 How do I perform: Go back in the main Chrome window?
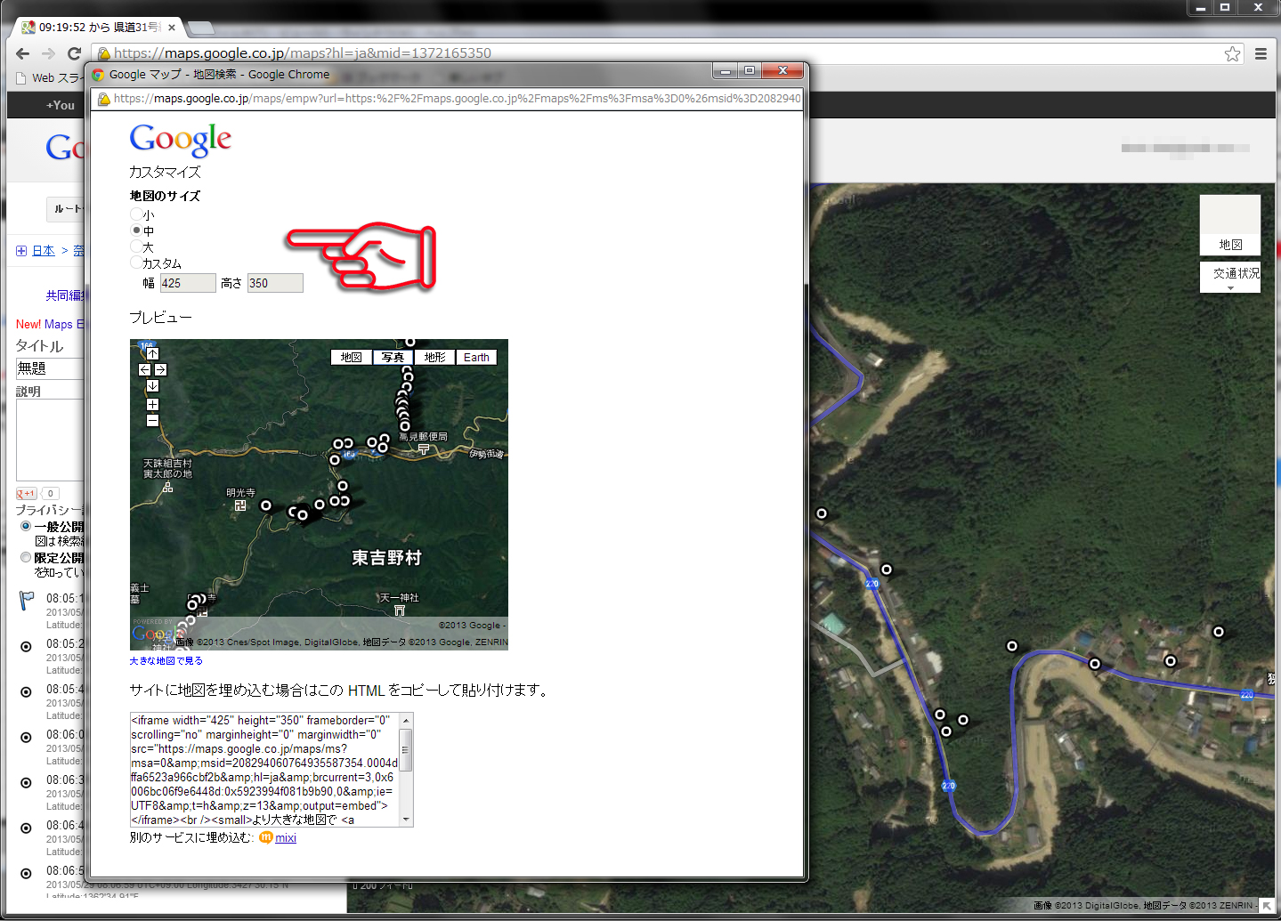[x=23, y=53]
